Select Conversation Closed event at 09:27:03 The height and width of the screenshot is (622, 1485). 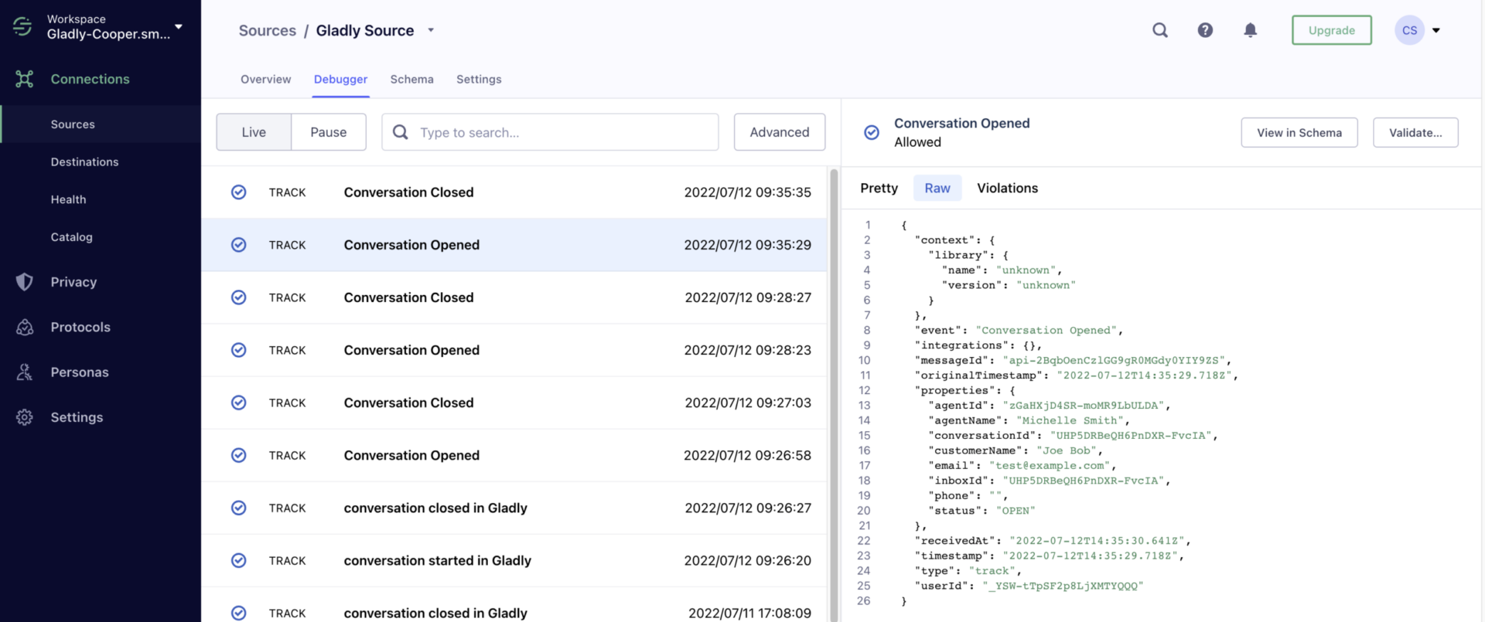tap(514, 403)
